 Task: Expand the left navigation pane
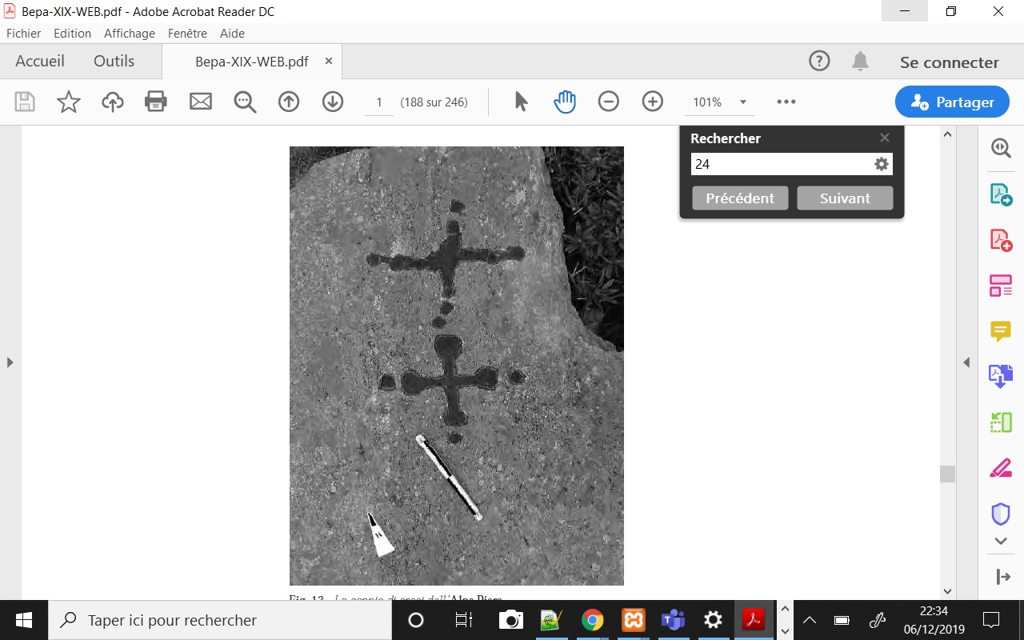coord(10,362)
